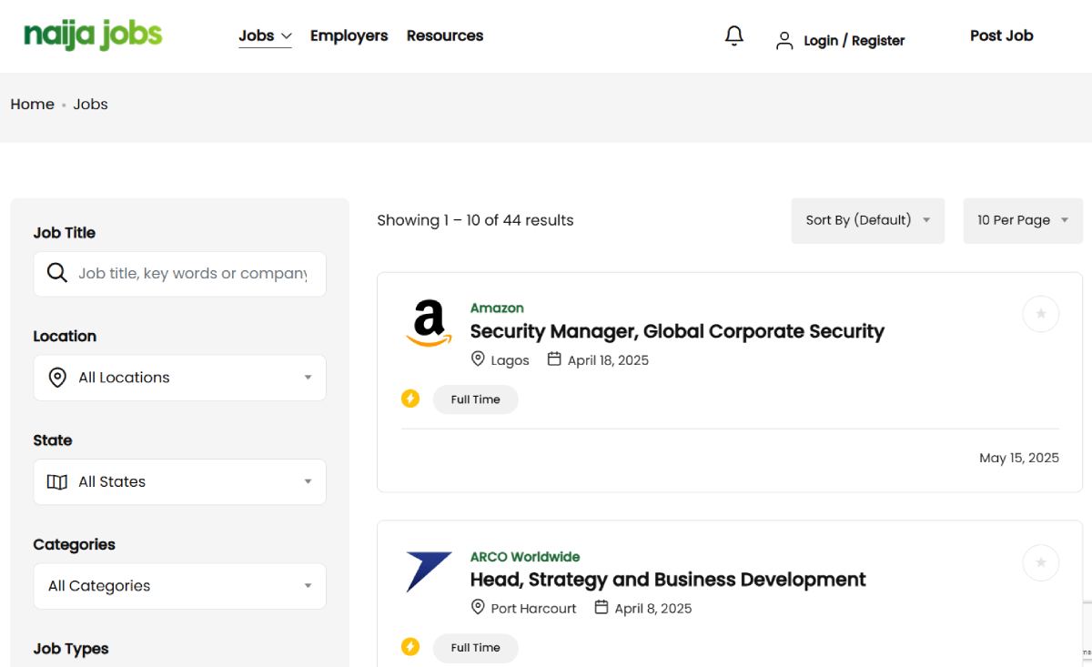
Task: Focus the Job Title search field
Action: pos(193,273)
